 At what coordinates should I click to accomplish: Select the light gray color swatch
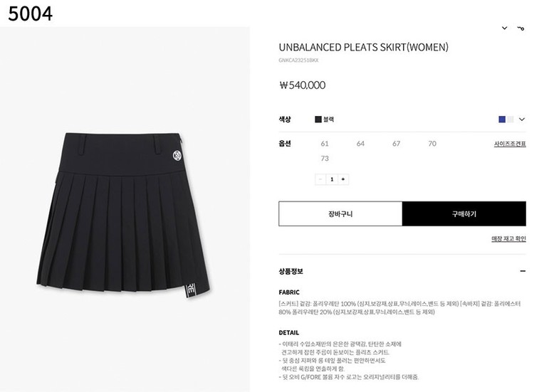pyautogui.click(x=510, y=120)
